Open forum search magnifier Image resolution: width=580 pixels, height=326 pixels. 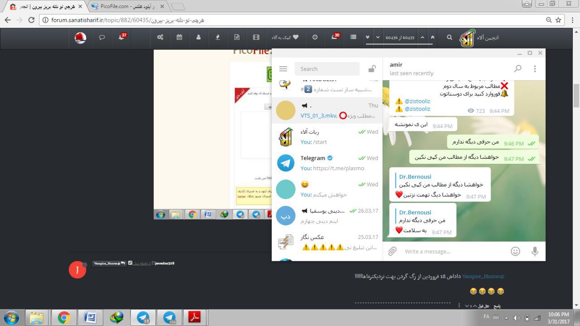[449, 37]
